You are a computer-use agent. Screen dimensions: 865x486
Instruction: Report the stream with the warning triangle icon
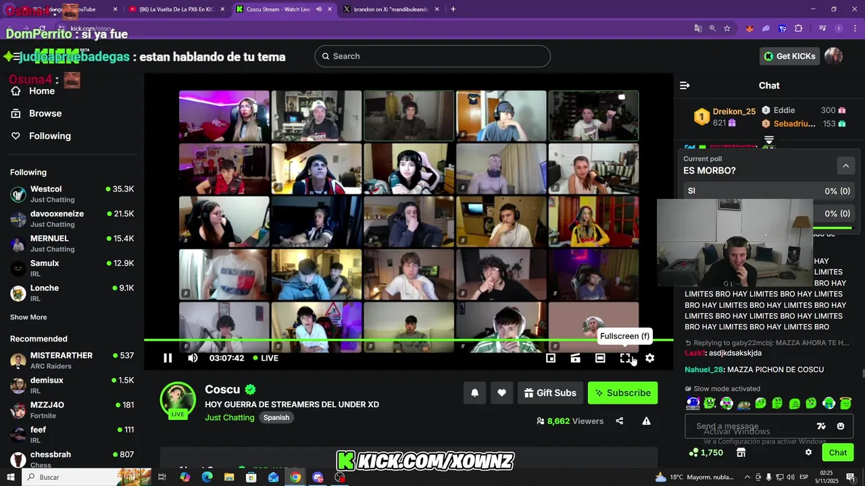click(x=646, y=421)
